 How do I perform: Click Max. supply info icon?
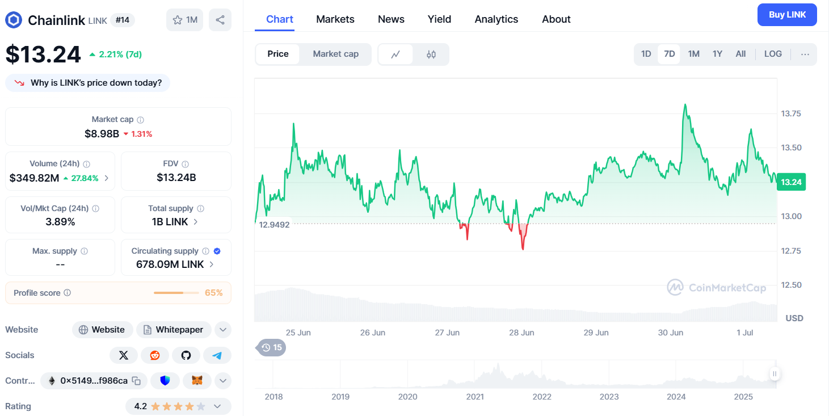(x=84, y=251)
